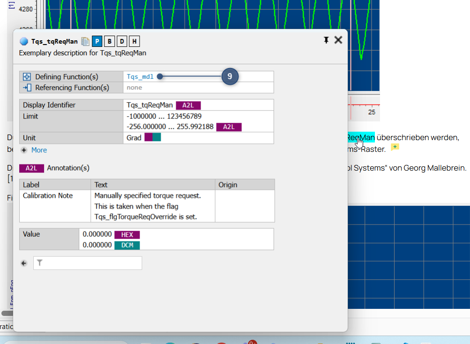Toggle the D filter button
Image resolution: width=470 pixels, height=344 pixels.
point(122,41)
